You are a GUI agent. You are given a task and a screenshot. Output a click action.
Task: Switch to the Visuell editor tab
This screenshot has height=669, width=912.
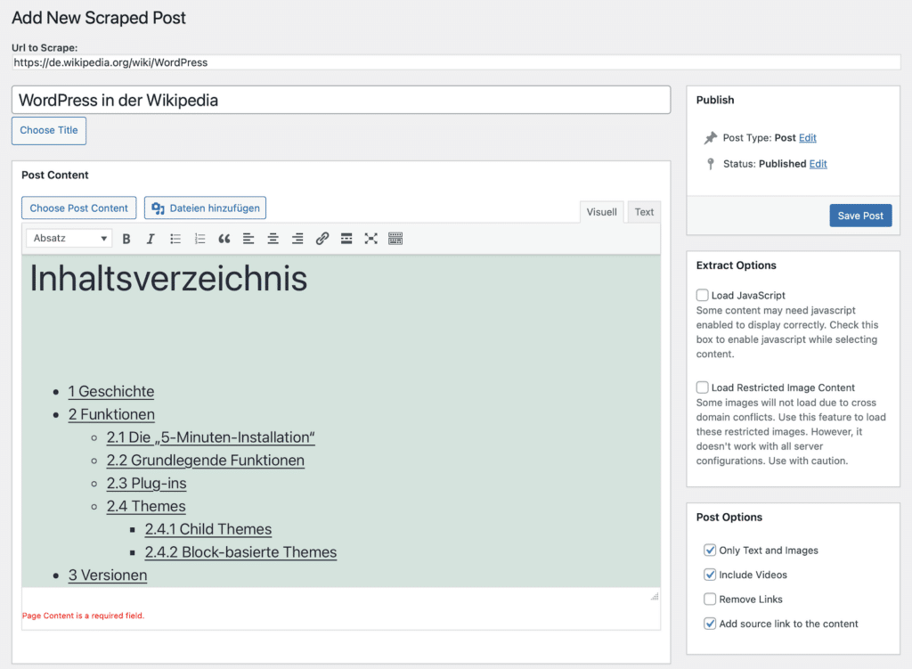601,212
